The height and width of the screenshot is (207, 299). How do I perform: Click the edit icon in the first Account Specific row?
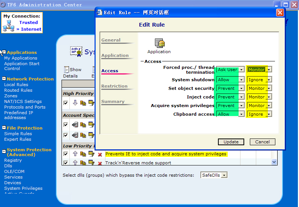91,125
